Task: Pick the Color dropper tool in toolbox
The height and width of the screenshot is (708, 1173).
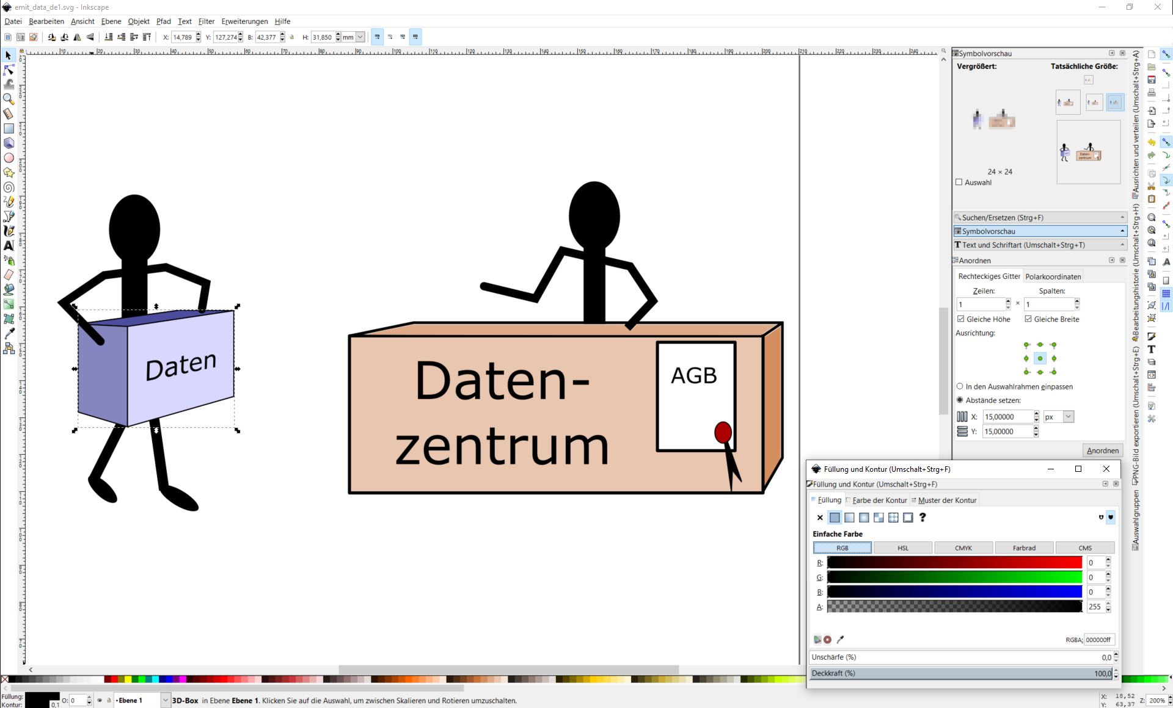Action: click(x=9, y=333)
